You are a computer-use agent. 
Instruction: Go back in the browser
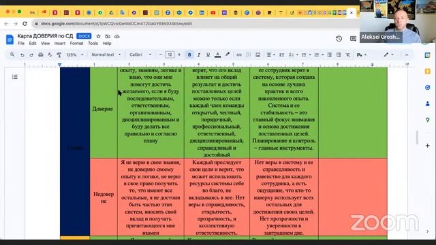(x=6, y=24)
